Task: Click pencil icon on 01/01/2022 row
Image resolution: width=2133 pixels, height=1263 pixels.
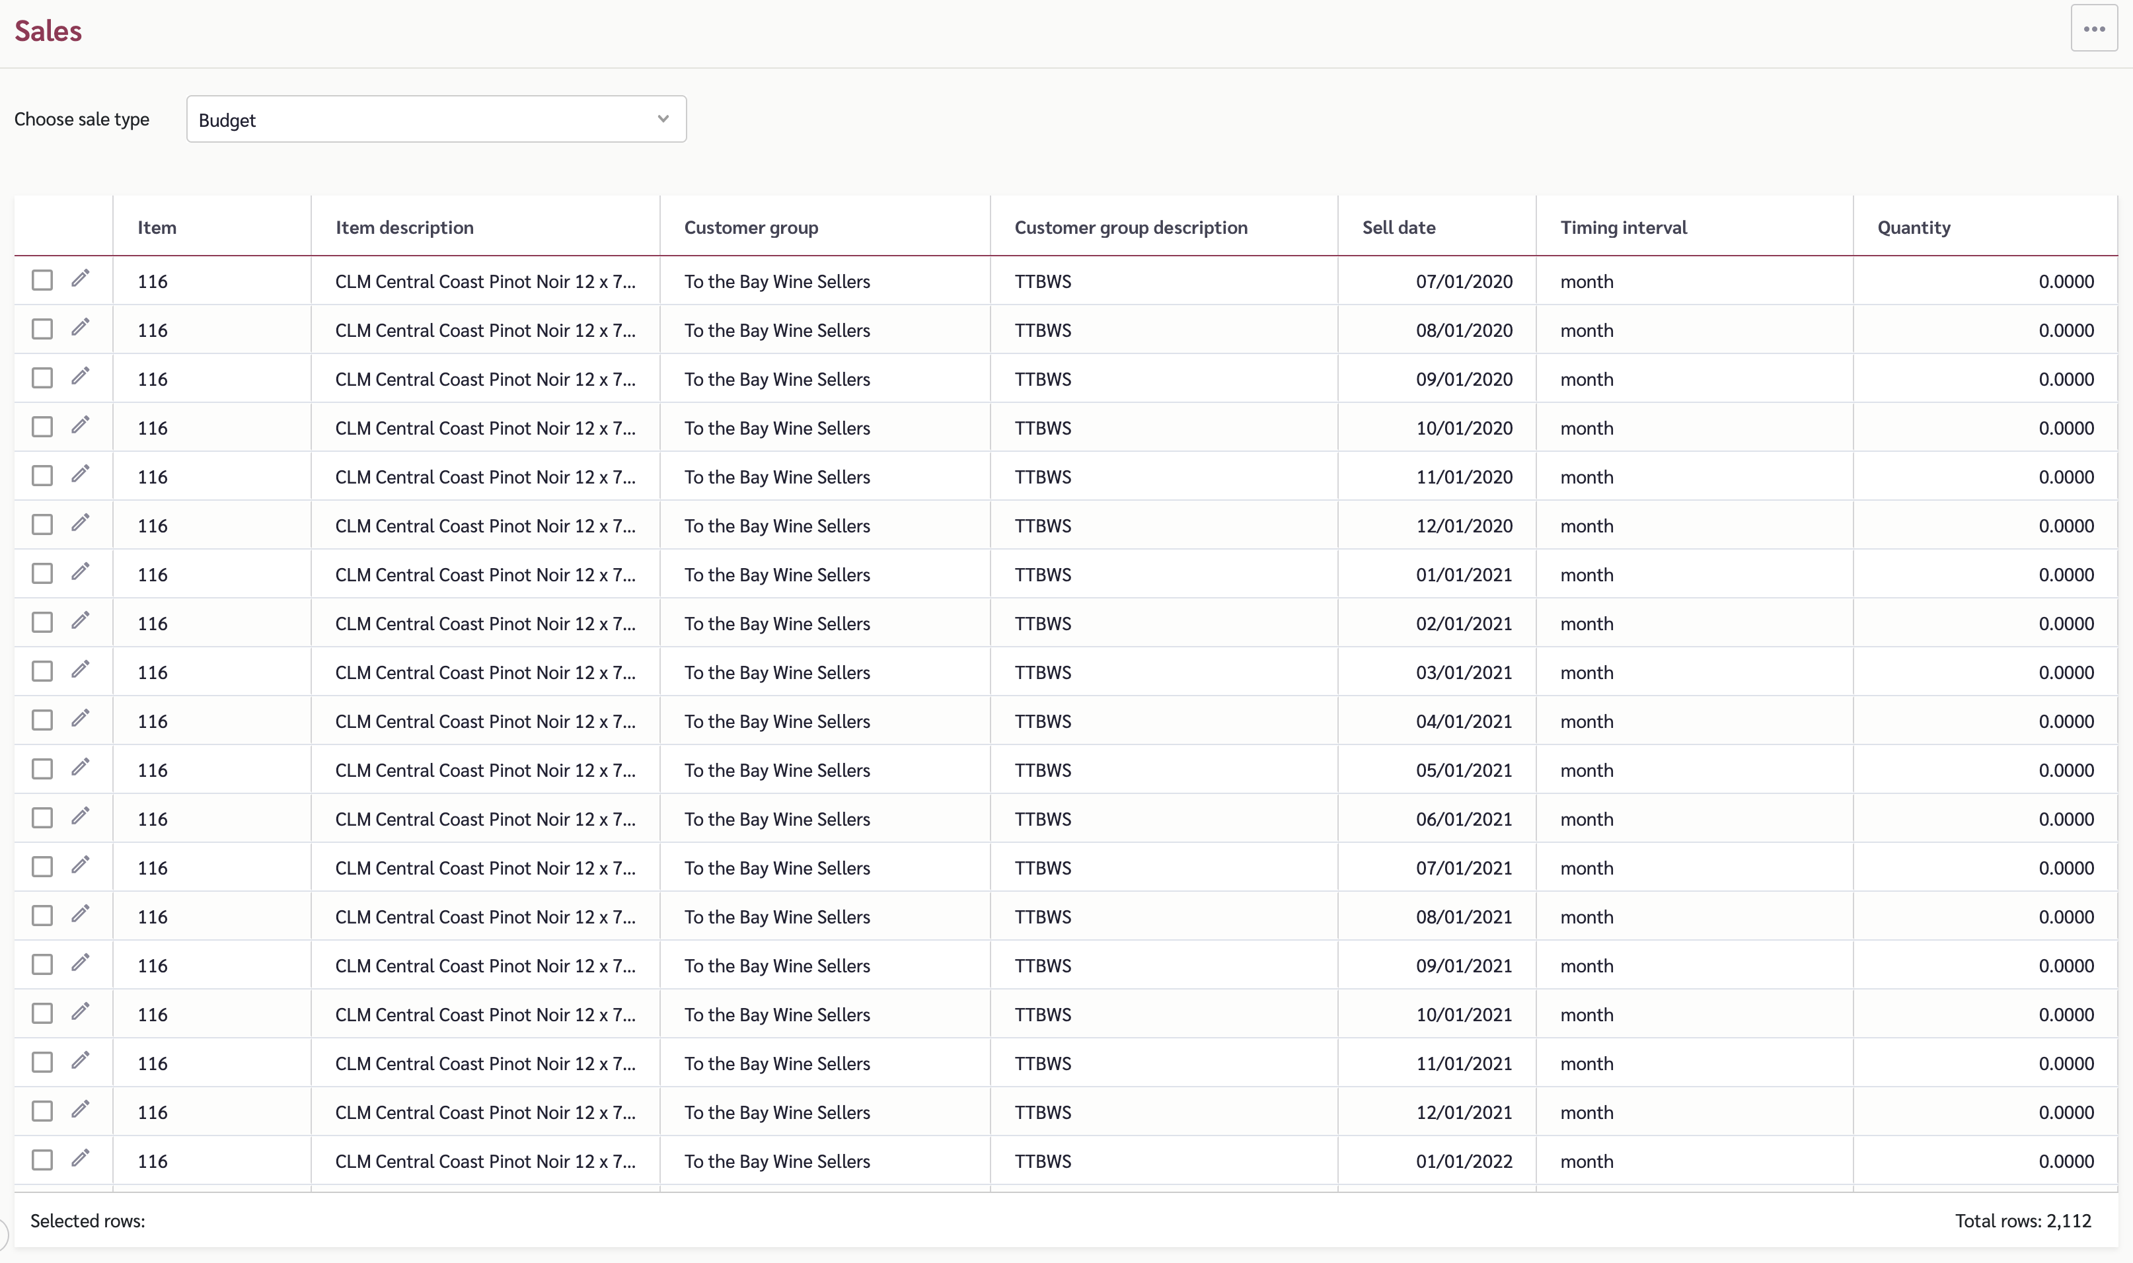Action: [80, 1159]
